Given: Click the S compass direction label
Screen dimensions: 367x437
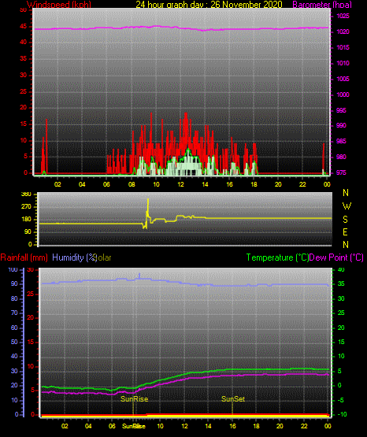Looking at the screenshot, I should pos(345,220).
